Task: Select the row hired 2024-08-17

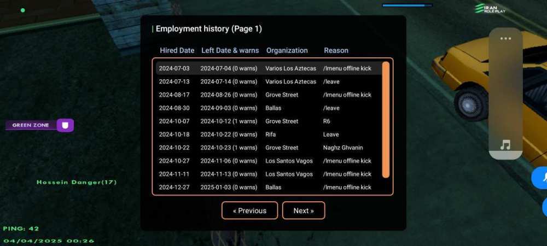Action: 269,95
